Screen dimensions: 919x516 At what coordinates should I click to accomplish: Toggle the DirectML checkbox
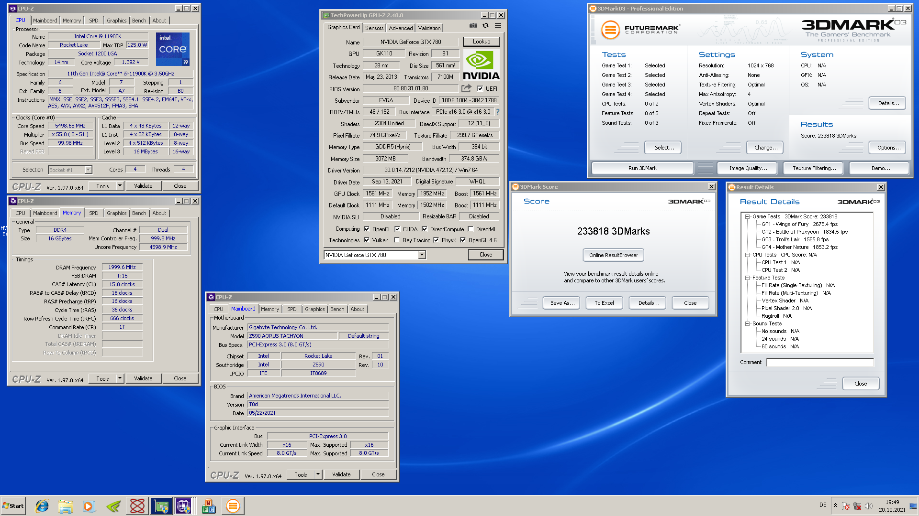(x=471, y=229)
